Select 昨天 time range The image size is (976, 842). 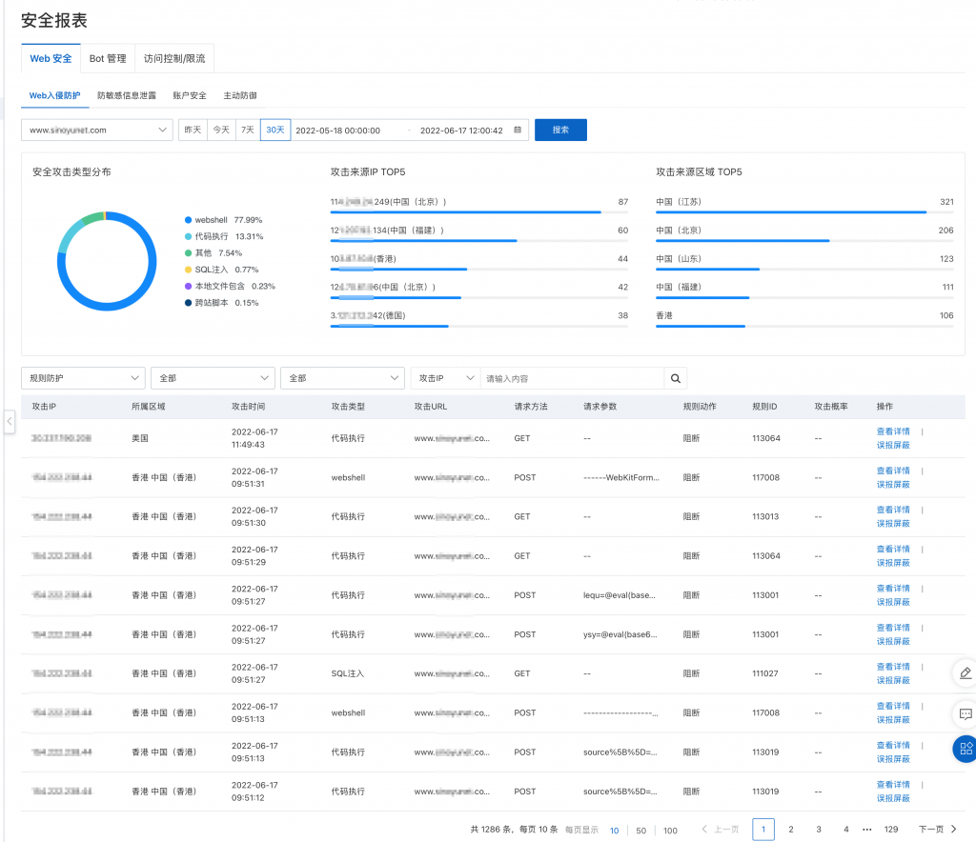click(193, 130)
